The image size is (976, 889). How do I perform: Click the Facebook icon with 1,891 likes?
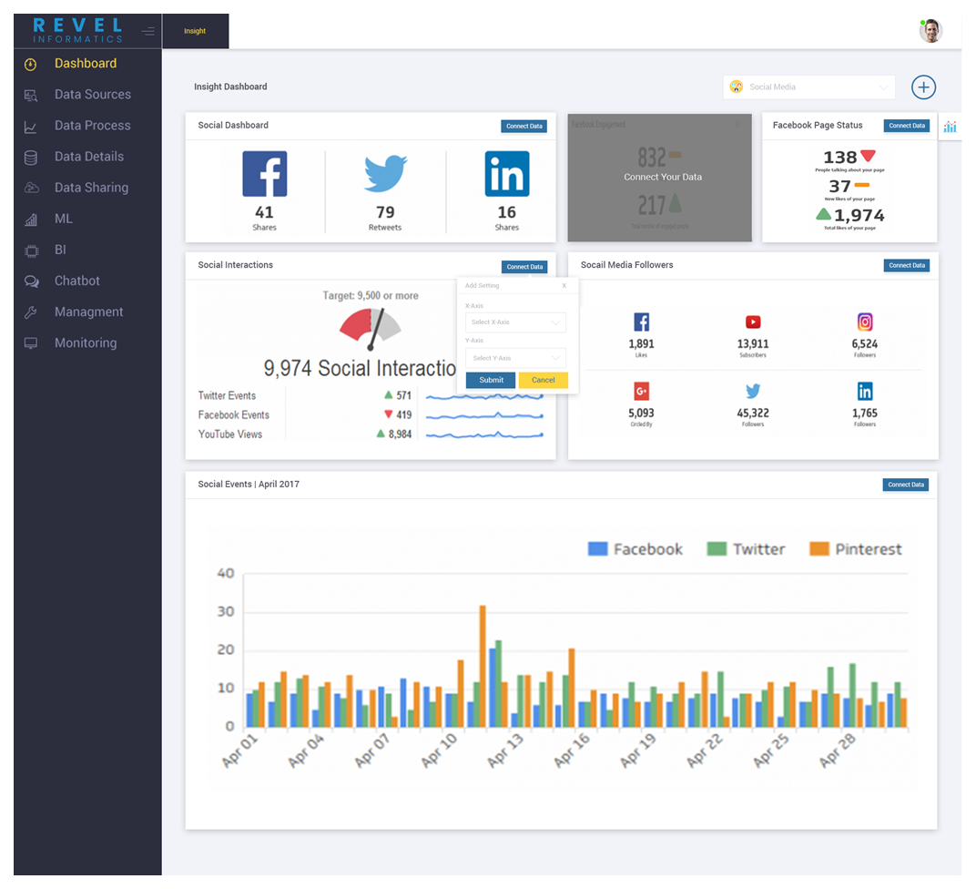click(x=641, y=322)
